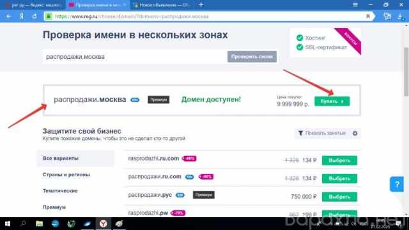
Task: Select 'Все варианты' in the side menu
Action: 75,158
